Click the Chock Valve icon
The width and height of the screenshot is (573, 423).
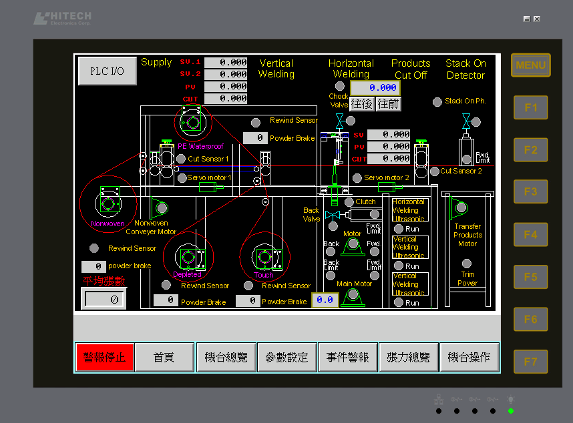(x=340, y=121)
